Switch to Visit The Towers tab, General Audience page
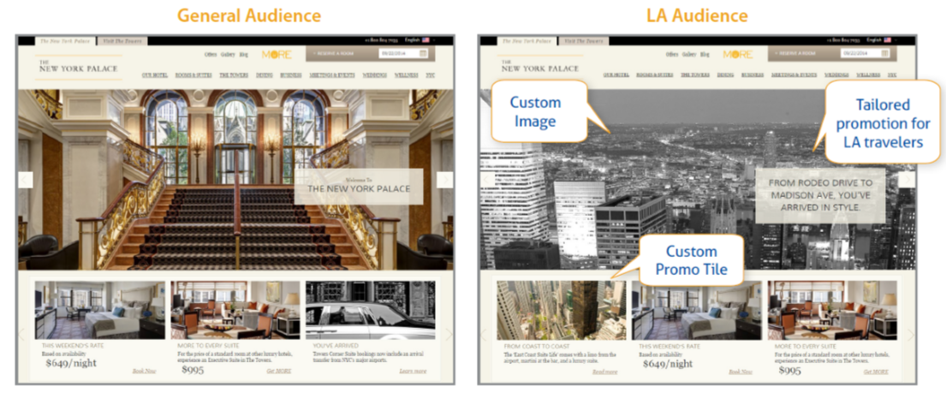This screenshot has height=399, width=946. click(122, 40)
